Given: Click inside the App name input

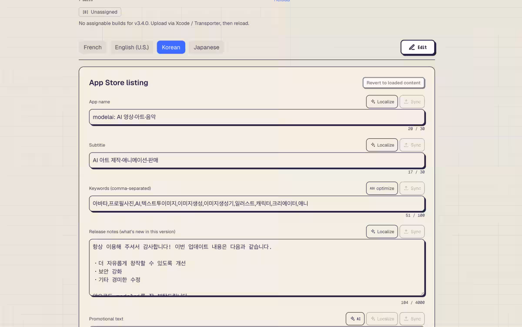Looking at the screenshot, I should click(257, 117).
